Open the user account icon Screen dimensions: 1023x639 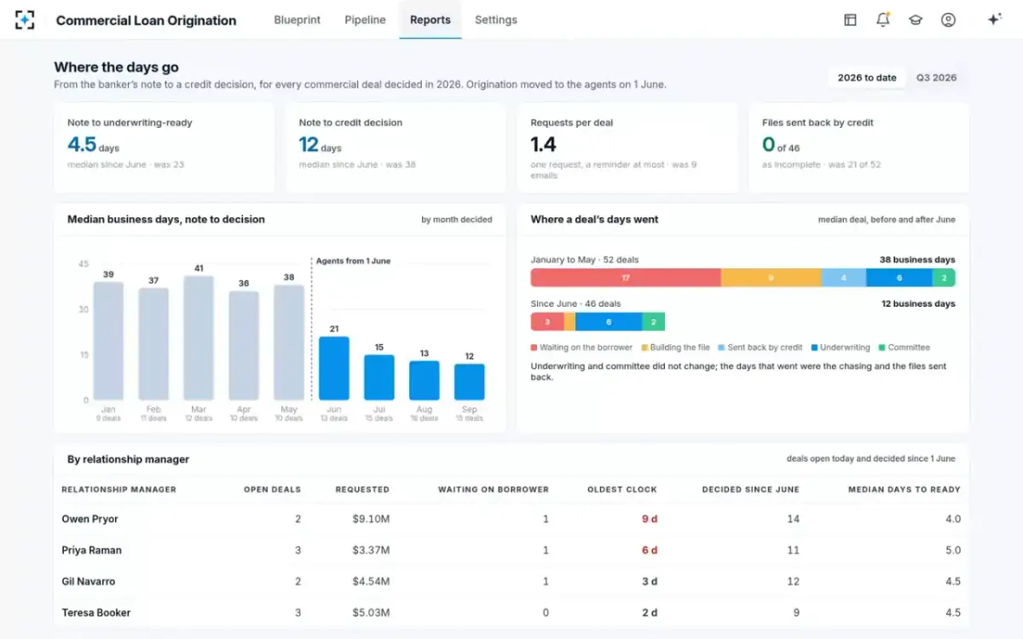click(948, 20)
